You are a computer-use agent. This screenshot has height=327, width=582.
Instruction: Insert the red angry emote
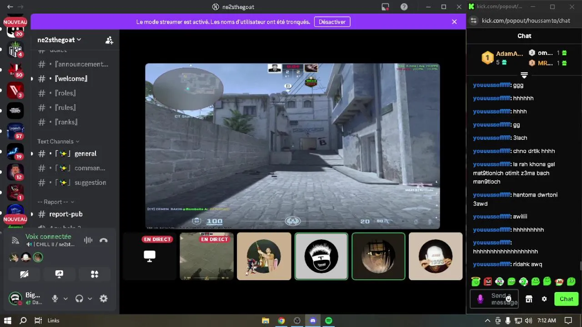[x=488, y=282]
